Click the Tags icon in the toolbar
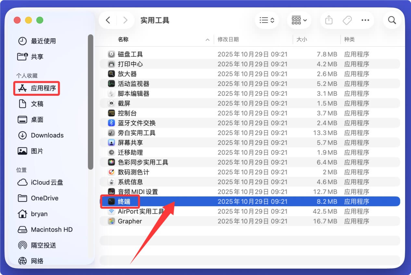The image size is (411, 275). tap(347, 20)
